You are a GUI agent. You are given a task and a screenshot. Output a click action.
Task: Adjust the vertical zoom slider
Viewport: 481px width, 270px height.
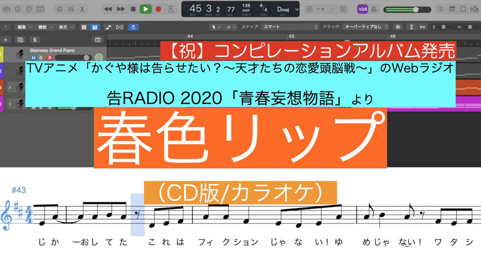coord(443,27)
